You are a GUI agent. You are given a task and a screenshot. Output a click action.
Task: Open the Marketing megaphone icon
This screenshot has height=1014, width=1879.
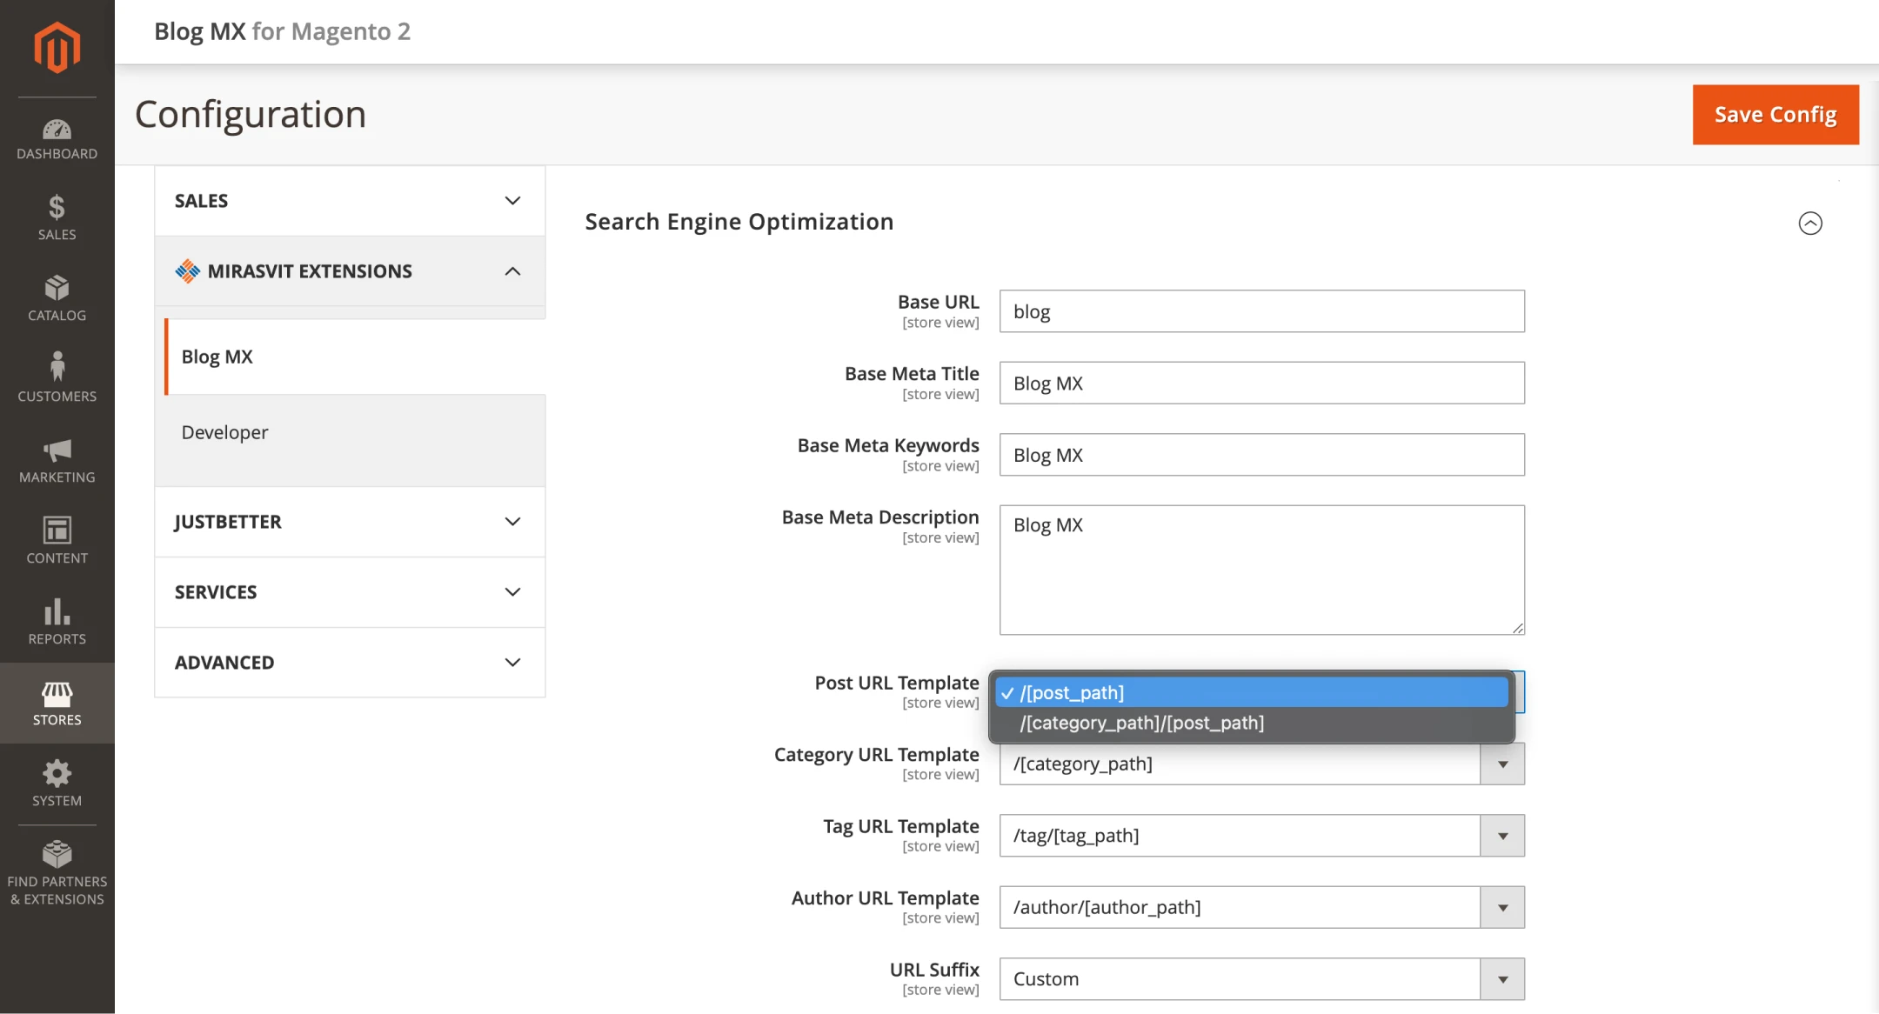click(x=57, y=460)
